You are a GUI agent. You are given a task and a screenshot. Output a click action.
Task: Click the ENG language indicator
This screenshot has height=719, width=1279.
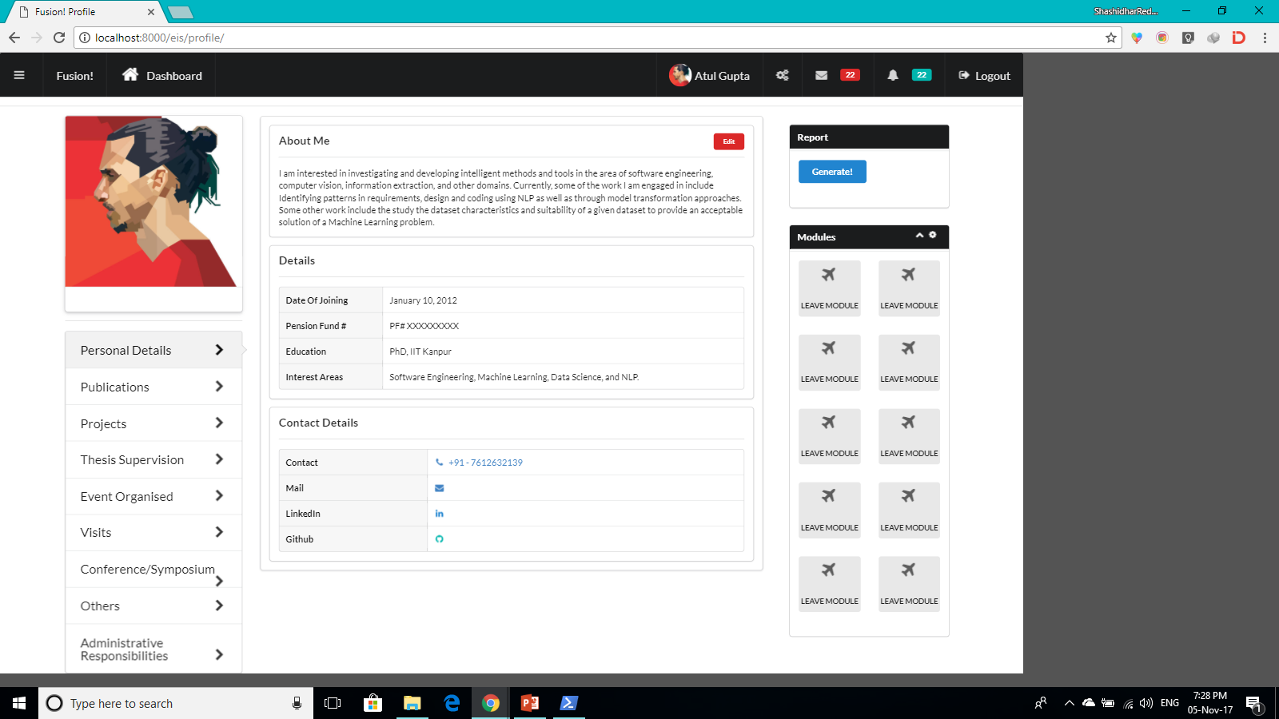point(1169,703)
